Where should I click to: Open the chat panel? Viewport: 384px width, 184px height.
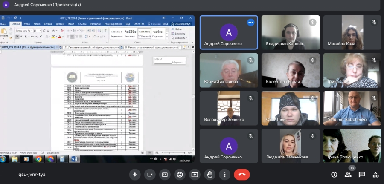pyautogui.click(x=362, y=174)
